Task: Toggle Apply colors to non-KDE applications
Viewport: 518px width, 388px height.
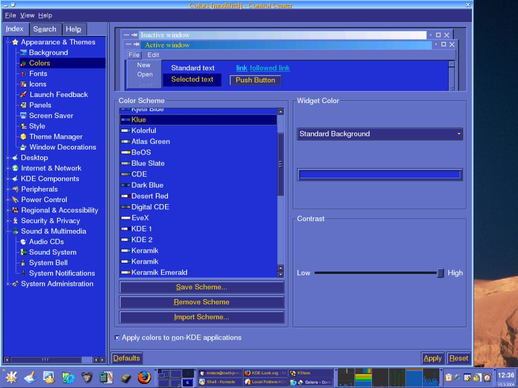Action: [117, 337]
